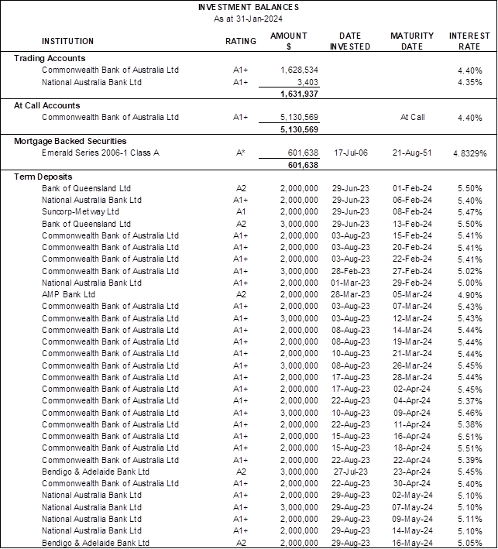Click the RATING column header
The width and height of the screenshot is (498, 549).
click(241, 41)
